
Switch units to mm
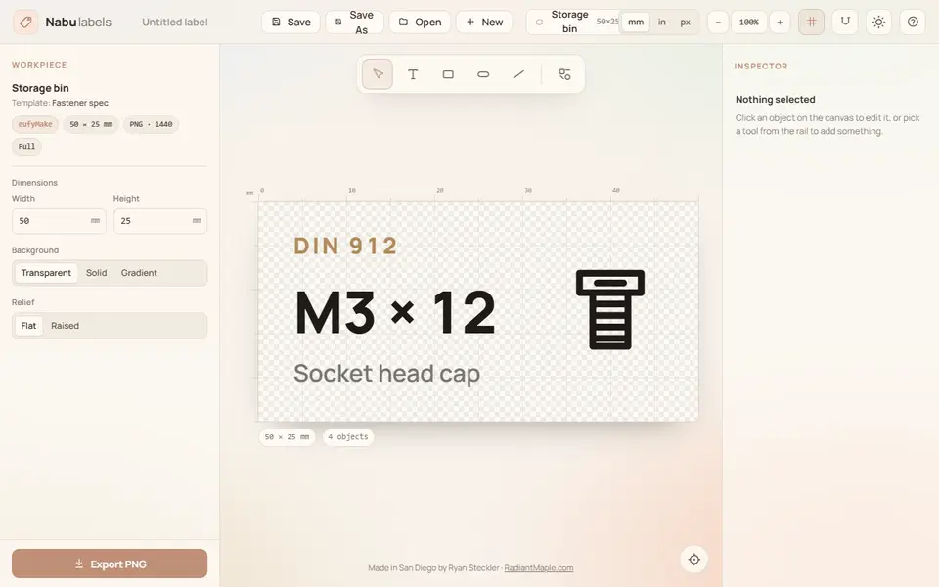636,23
